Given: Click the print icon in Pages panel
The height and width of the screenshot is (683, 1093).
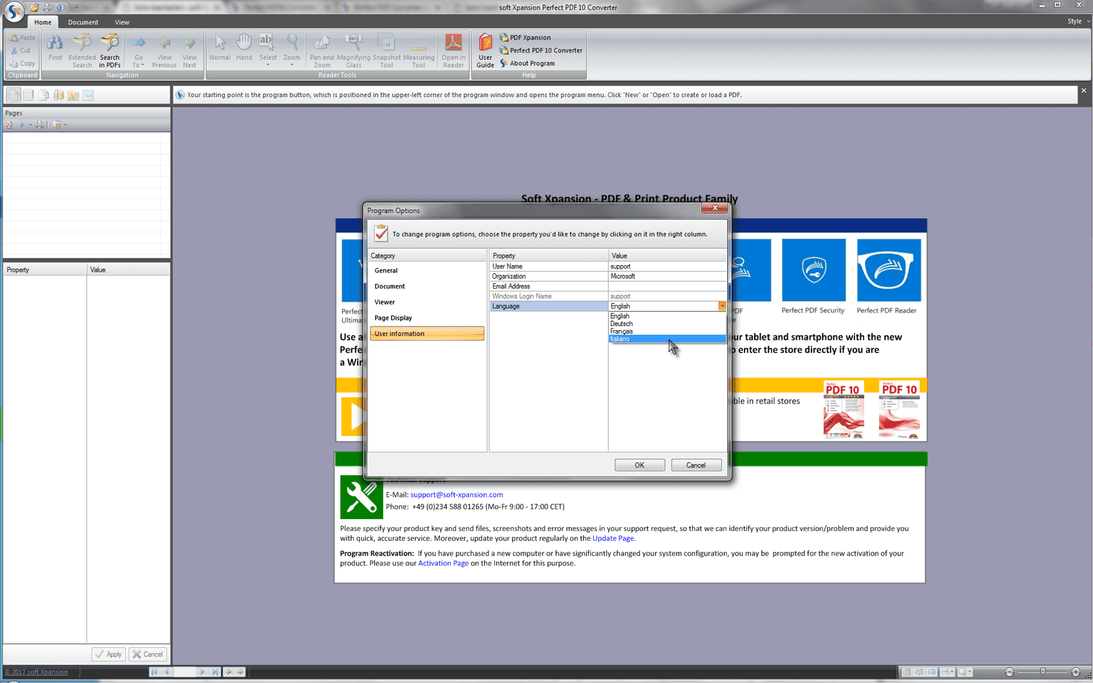Looking at the screenshot, I should 39,125.
